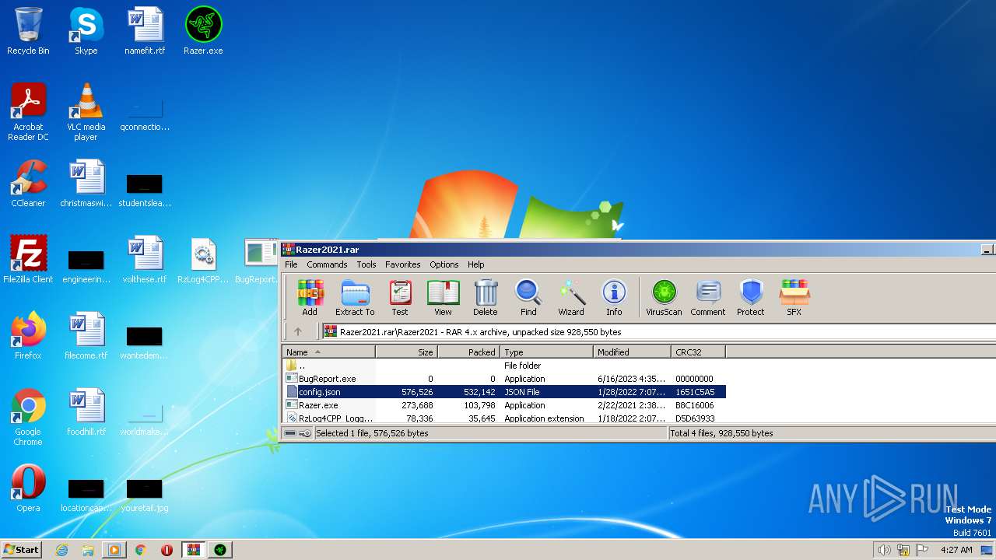Sort files by Packed column header

[x=469, y=352]
